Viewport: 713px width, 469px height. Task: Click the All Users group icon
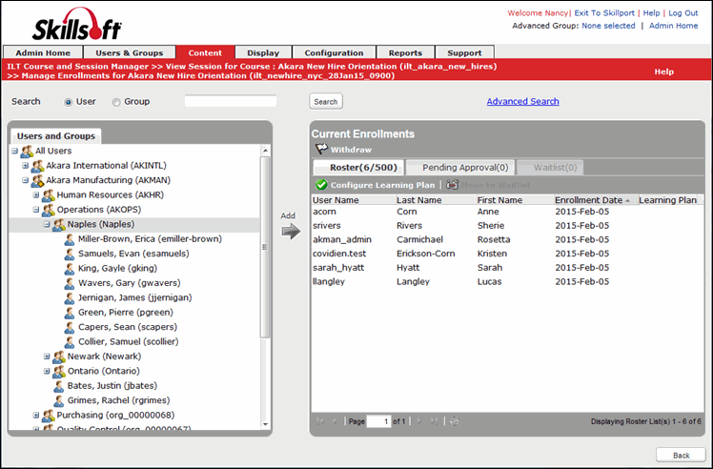click(x=27, y=152)
